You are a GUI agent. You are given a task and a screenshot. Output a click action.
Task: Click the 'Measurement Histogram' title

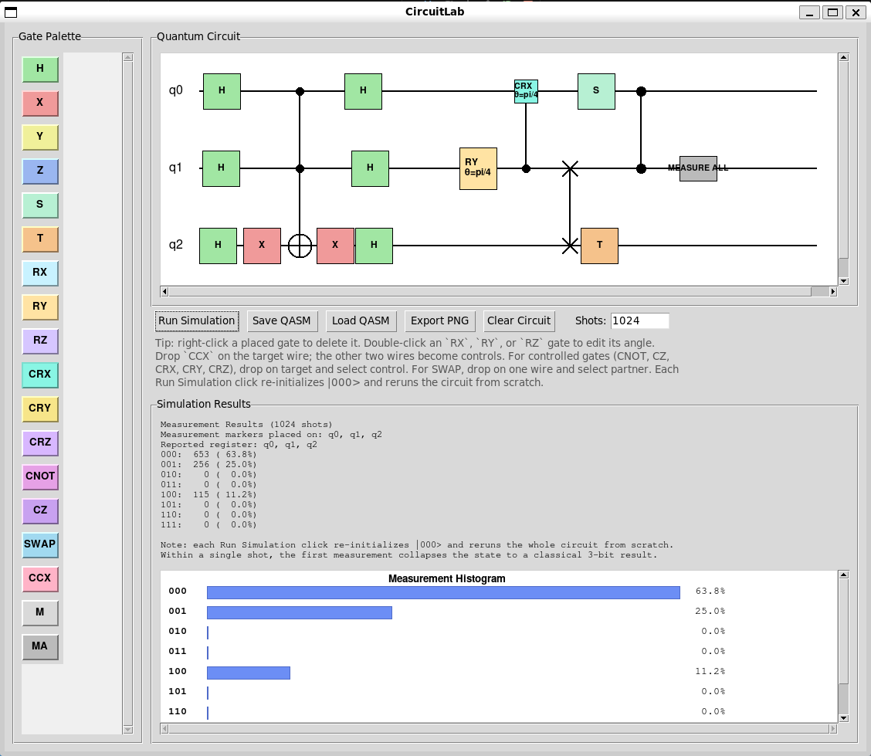pos(446,579)
